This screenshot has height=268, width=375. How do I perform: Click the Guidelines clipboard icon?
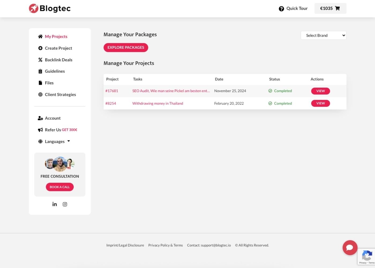point(40,71)
